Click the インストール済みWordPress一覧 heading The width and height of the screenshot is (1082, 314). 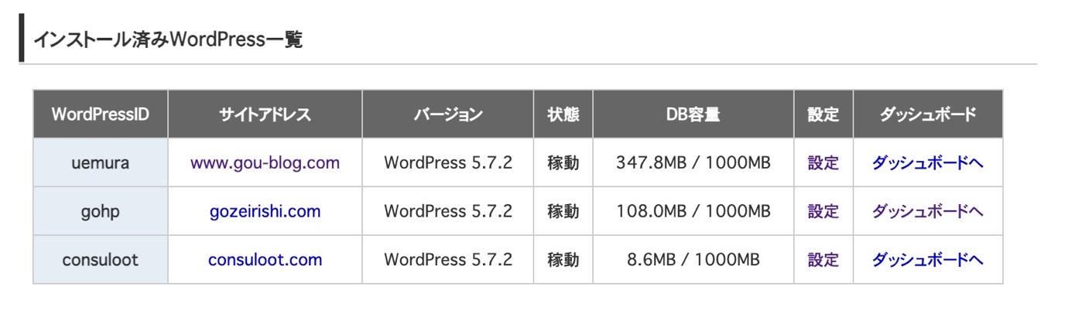coord(168,39)
